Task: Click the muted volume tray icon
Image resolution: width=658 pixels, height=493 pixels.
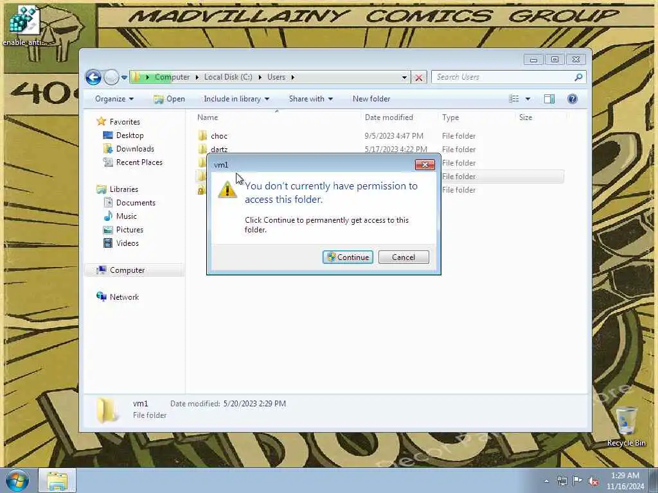Action: coord(593,481)
